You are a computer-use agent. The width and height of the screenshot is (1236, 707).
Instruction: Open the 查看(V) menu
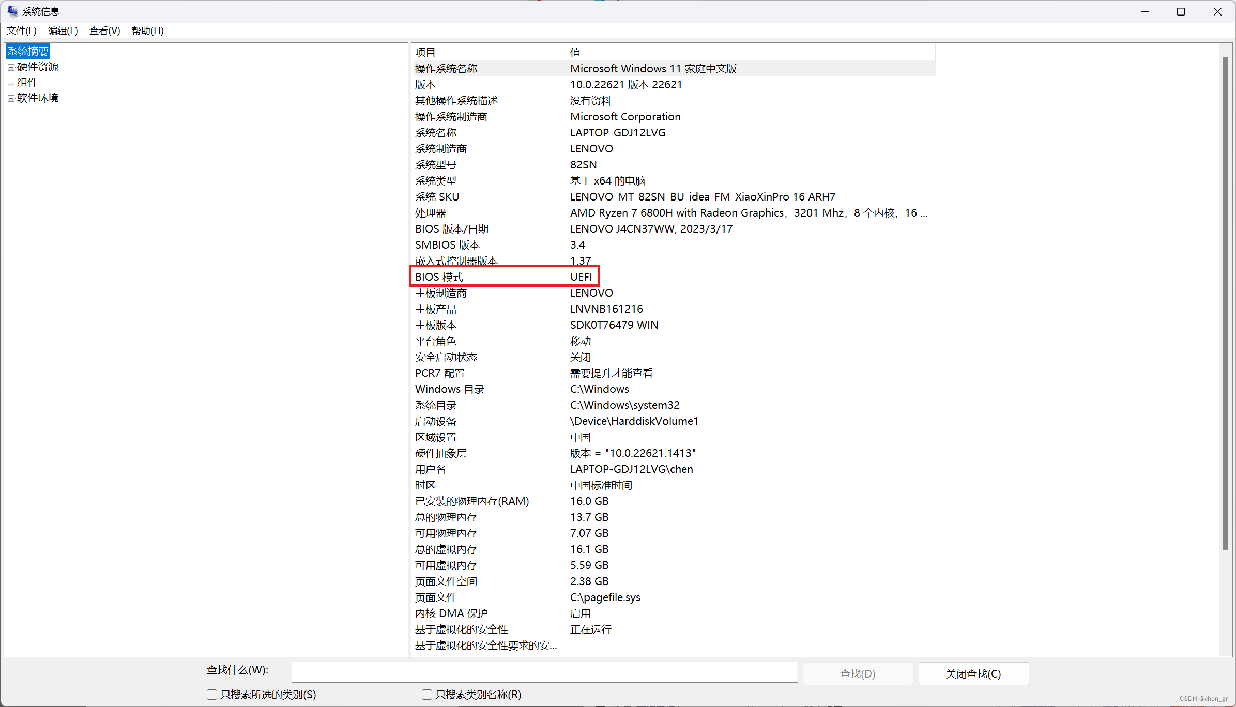point(104,30)
